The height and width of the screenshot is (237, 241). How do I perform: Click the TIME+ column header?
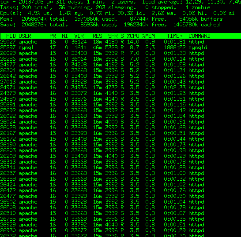coord(175,36)
